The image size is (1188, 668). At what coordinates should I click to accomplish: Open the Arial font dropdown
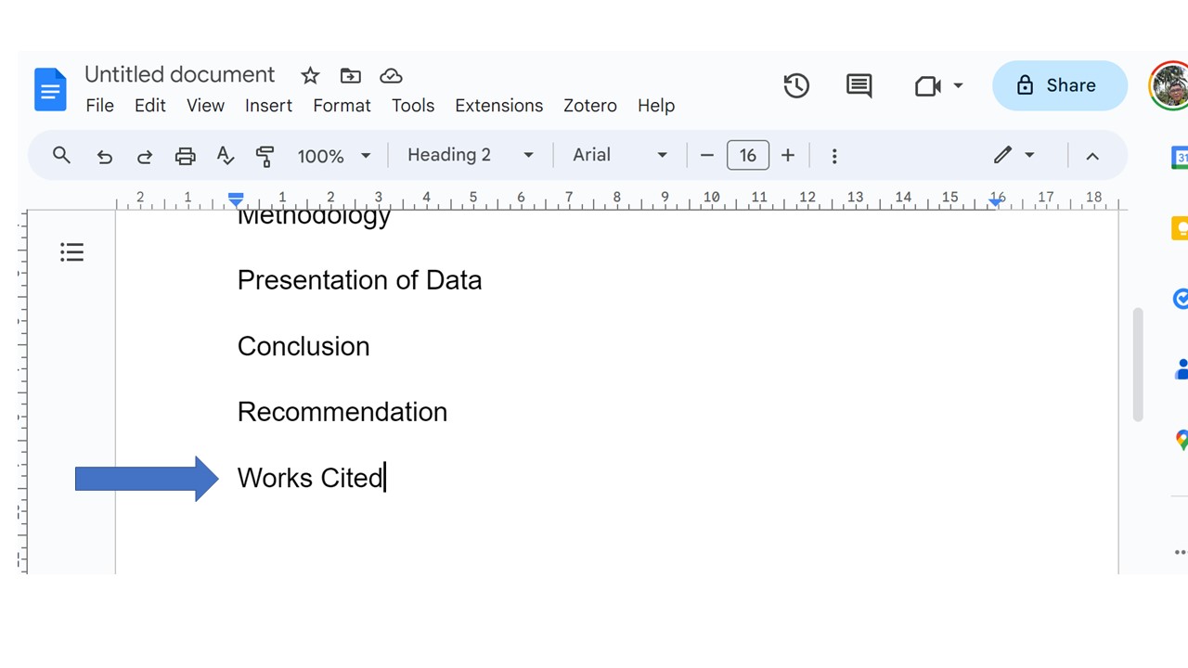pos(620,155)
